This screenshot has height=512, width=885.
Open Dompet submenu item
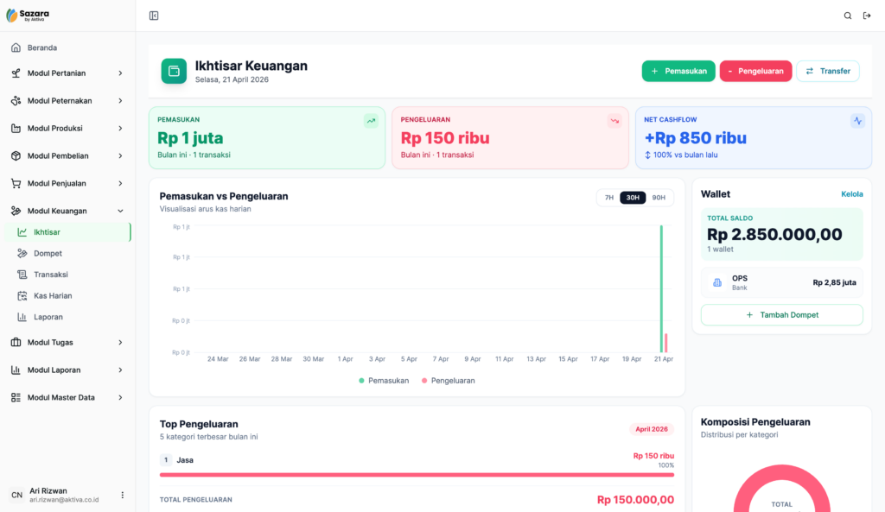click(x=67, y=253)
